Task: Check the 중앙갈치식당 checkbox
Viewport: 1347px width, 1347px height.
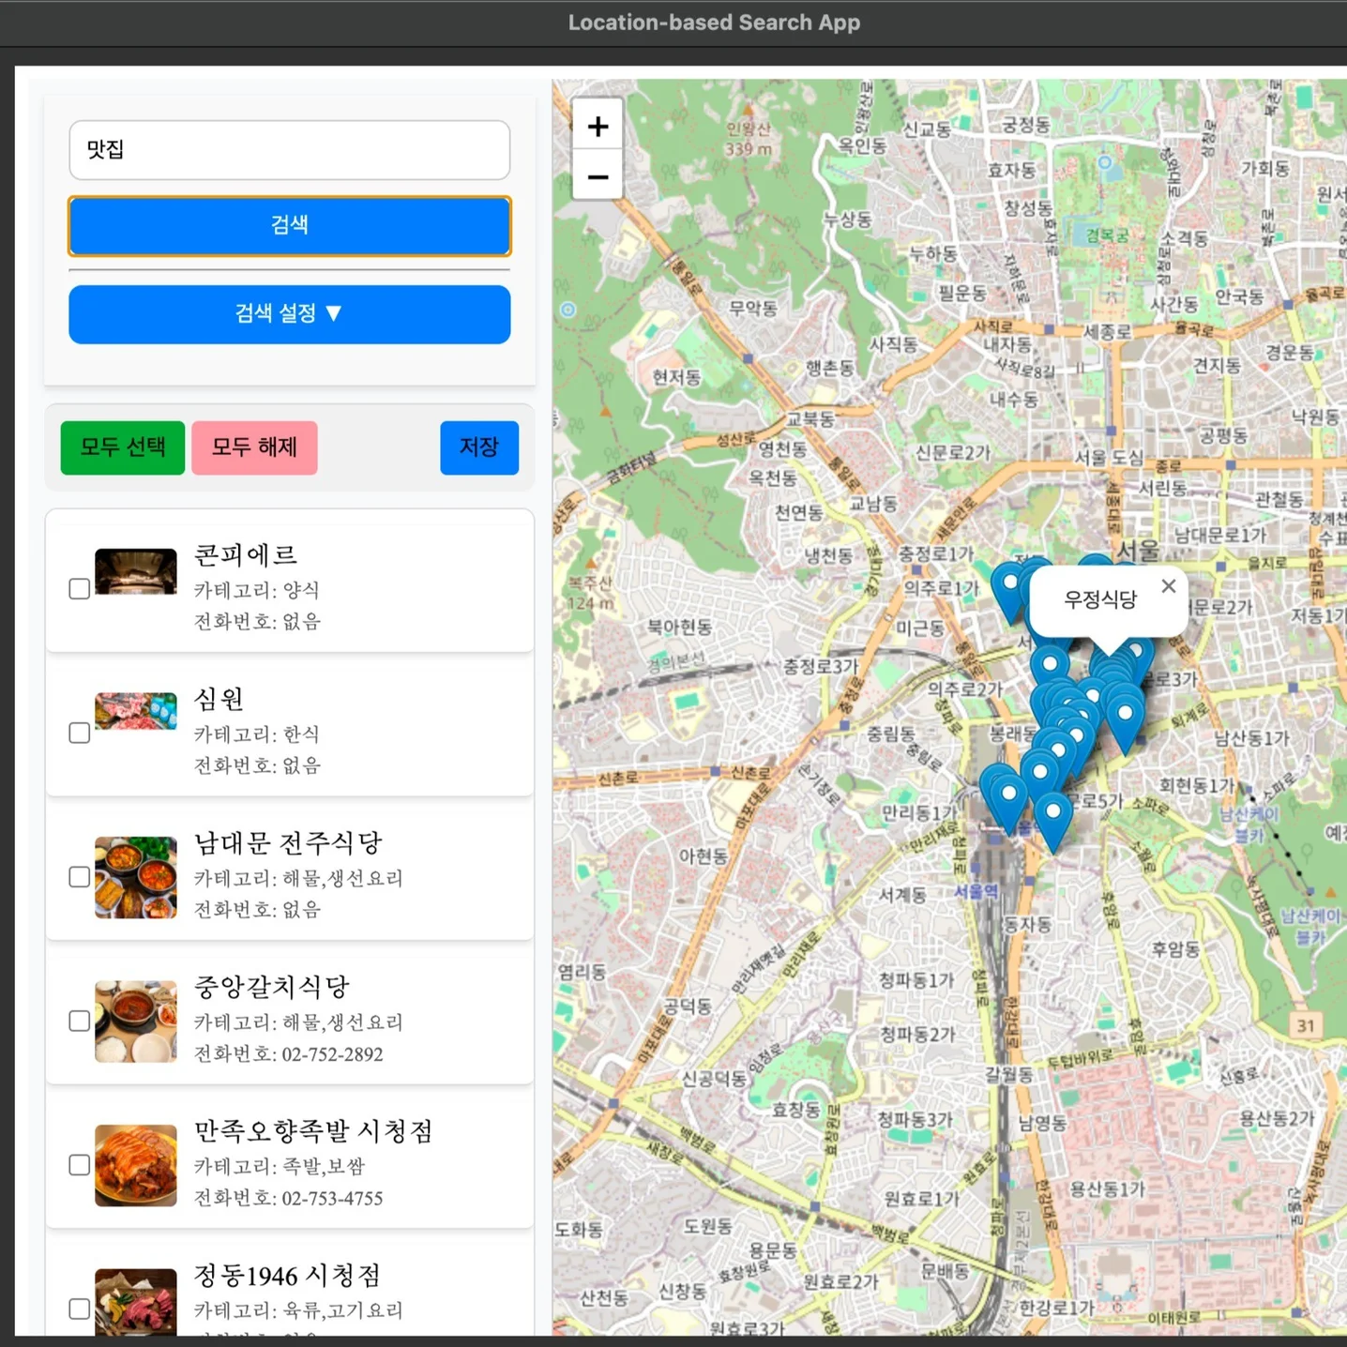Action: (80, 1022)
